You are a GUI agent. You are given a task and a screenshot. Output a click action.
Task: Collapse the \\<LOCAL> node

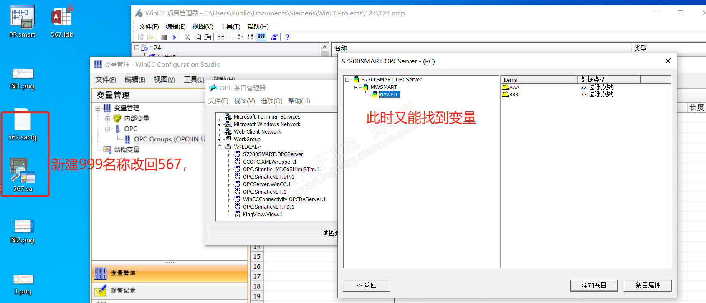coord(219,147)
